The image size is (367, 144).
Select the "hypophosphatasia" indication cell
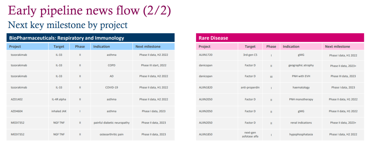(x=301, y=135)
